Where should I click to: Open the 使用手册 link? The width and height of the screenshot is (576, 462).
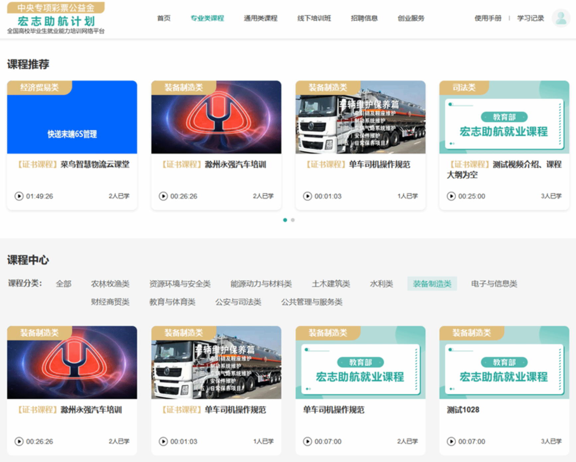coord(488,18)
